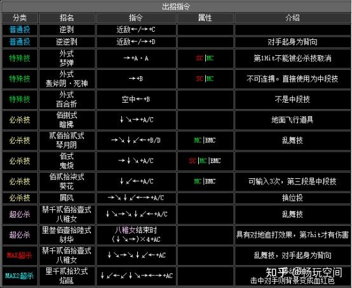The height and width of the screenshot is (288, 352).
Task: Click 必杀技 in the 屑风 row
Action: tap(20, 198)
